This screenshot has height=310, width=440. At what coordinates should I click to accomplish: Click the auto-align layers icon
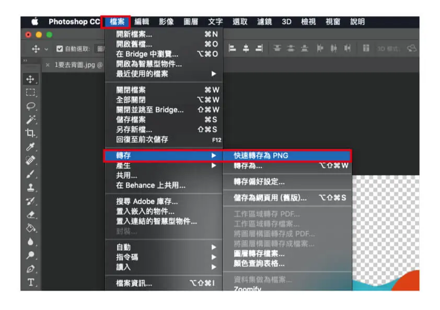(366, 48)
